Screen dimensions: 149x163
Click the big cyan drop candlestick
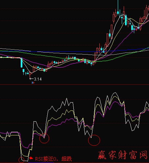click(21, 63)
